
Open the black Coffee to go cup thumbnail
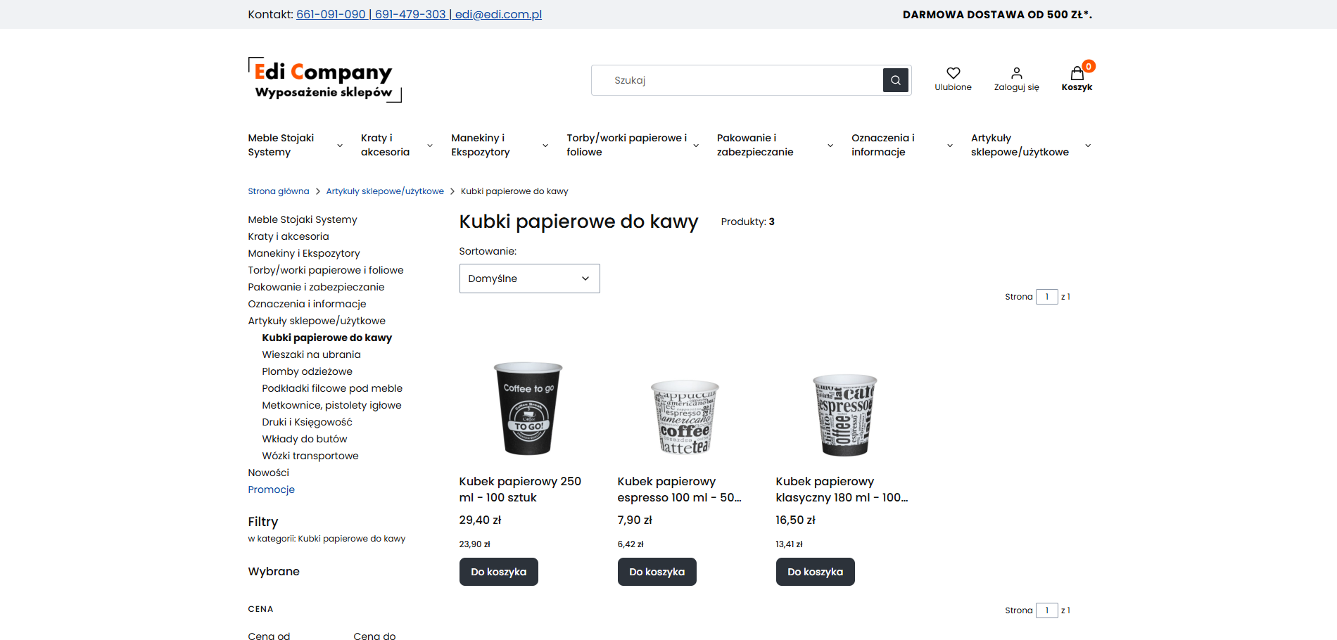click(x=528, y=409)
